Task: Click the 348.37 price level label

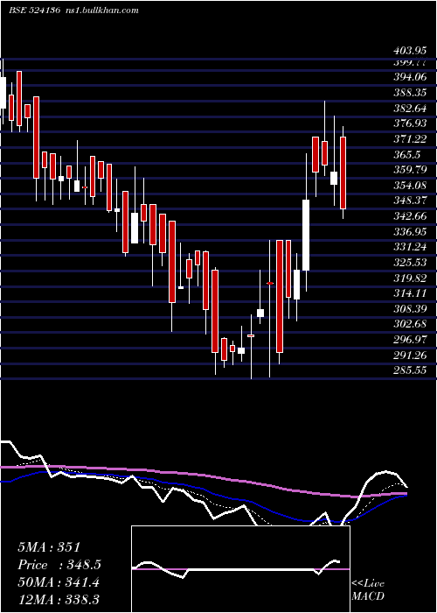Action: [410, 201]
